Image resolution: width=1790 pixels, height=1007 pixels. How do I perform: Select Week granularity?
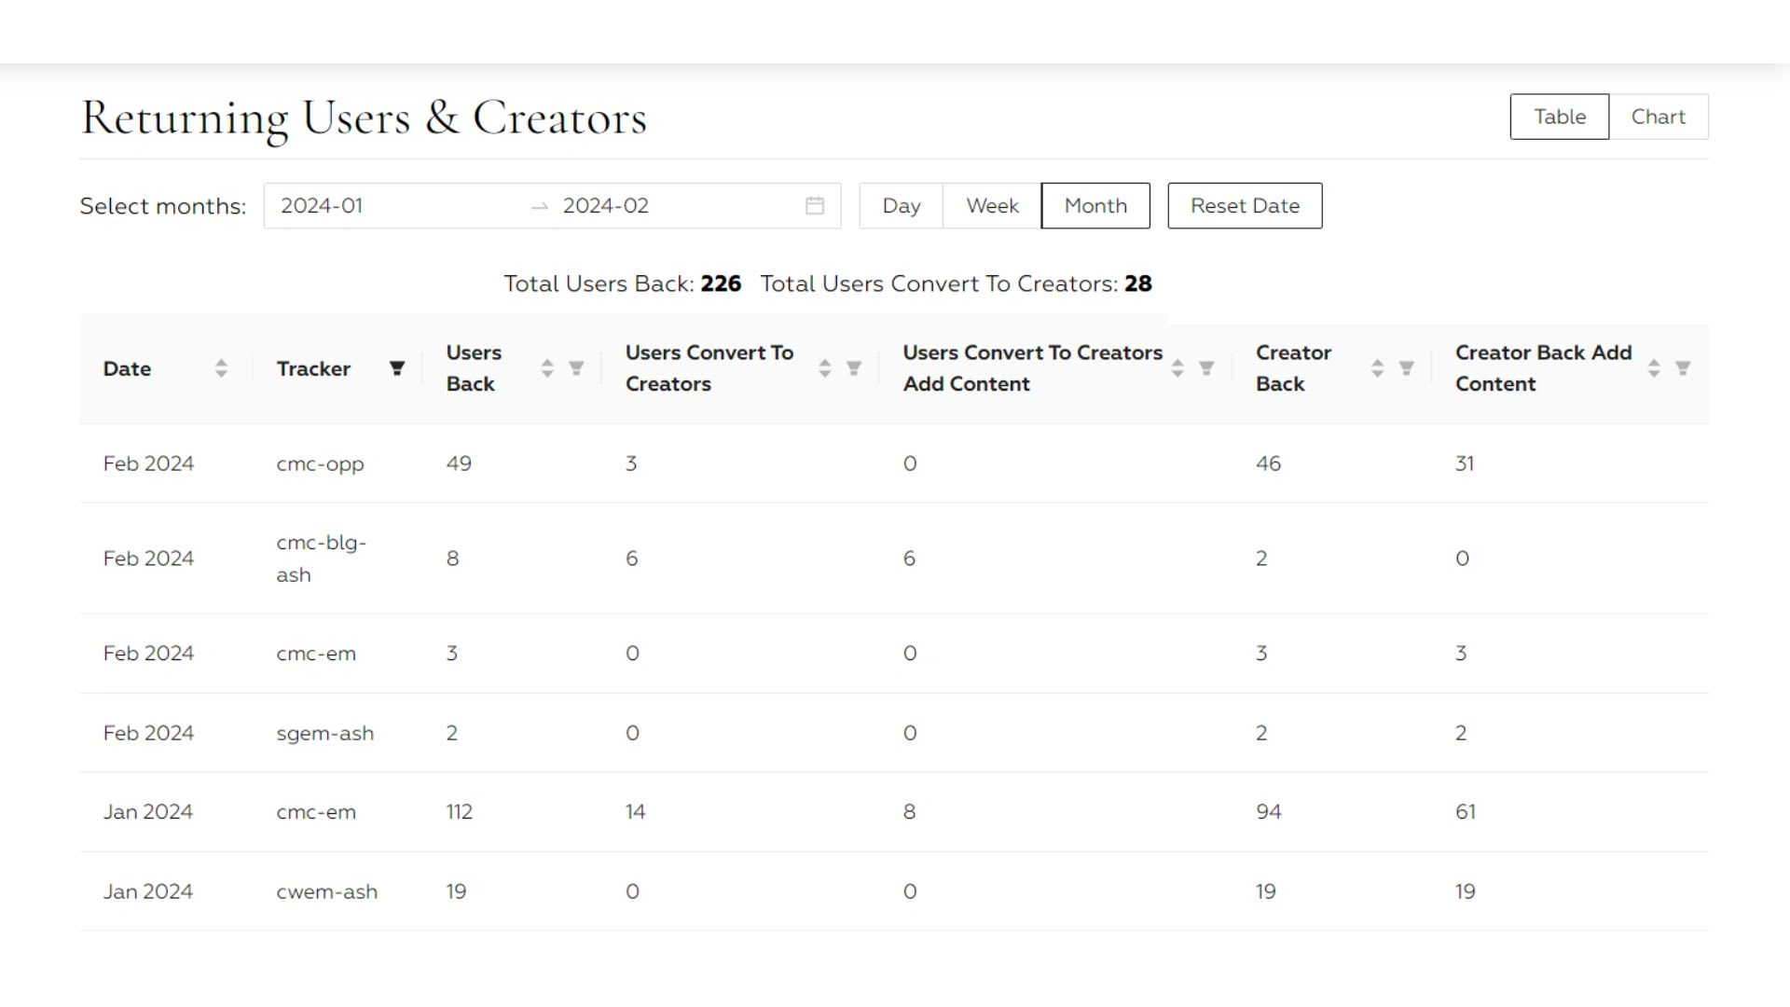(992, 206)
